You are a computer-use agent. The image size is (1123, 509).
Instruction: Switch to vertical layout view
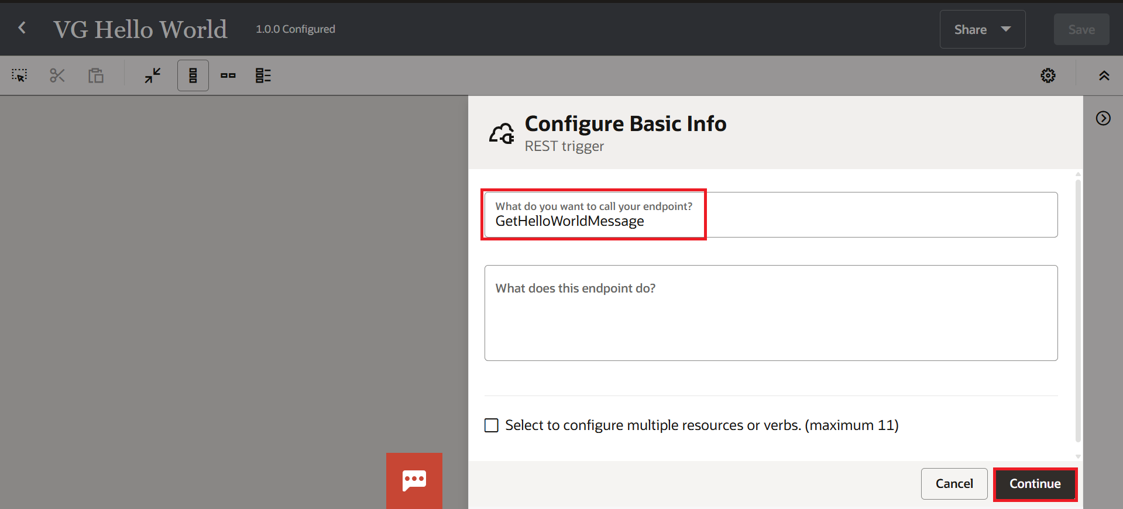[193, 75]
